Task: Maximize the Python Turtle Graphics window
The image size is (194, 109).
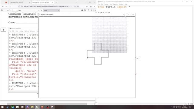Action: 129,15
